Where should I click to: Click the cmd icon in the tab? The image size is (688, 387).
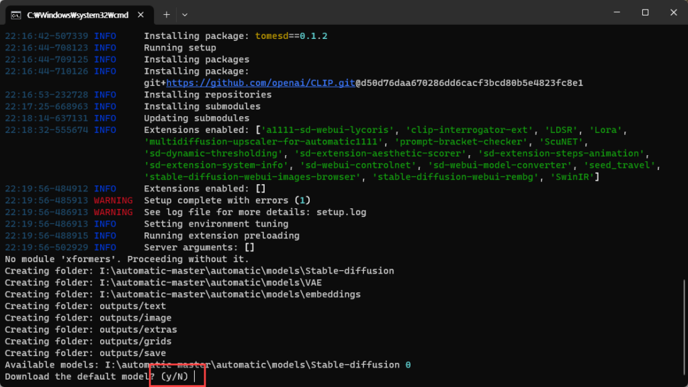point(16,15)
